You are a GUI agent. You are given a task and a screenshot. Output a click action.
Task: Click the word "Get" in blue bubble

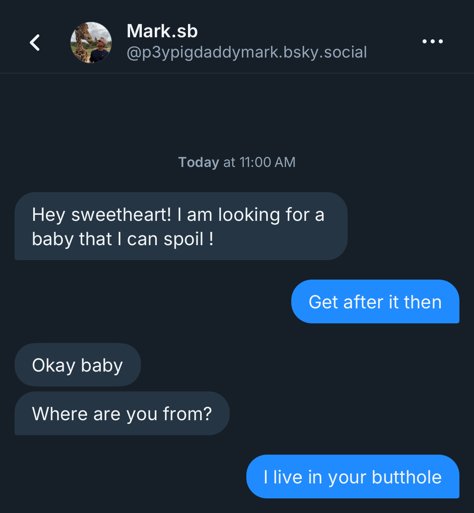pyautogui.click(x=323, y=302)
